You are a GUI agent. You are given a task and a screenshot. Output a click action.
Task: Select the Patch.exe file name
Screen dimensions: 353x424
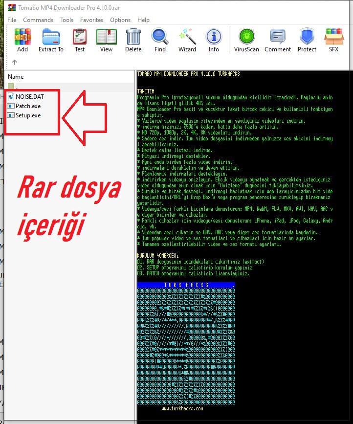coord(28,106)
